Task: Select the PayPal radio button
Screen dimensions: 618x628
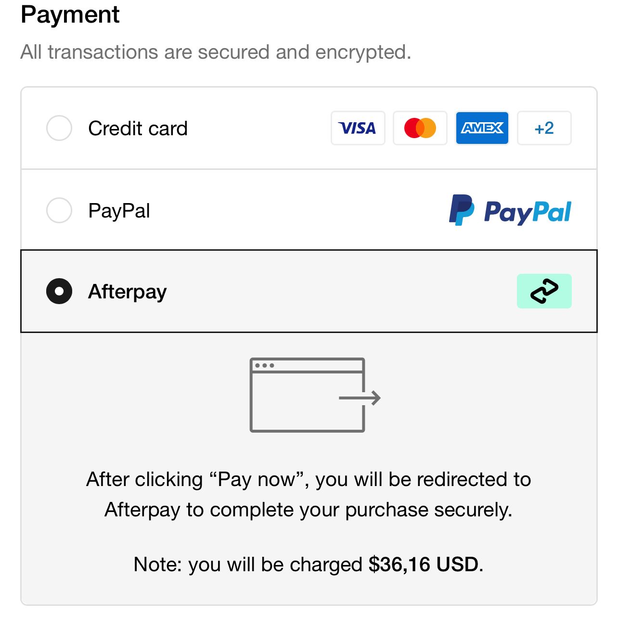Action: [x=59, y=210]
